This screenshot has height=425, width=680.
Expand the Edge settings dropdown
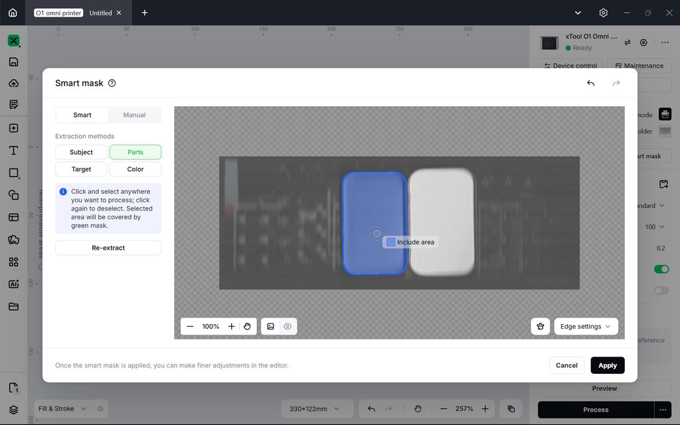pos(586,327)
